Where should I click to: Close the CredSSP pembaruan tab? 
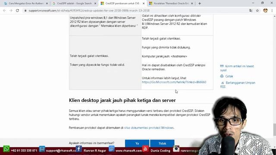click(x=144, y=3)
